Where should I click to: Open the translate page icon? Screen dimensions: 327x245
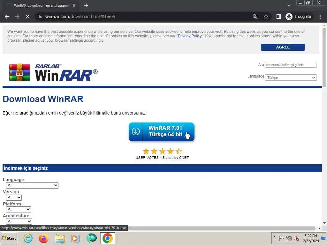pyautogui.click(x=256, y=17)
